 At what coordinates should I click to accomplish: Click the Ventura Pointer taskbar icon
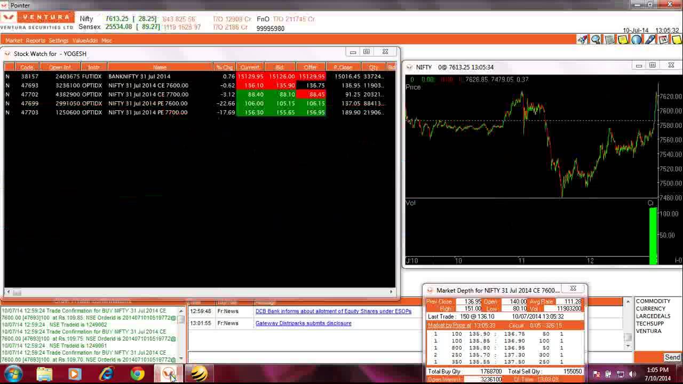[x=169, y=374]
